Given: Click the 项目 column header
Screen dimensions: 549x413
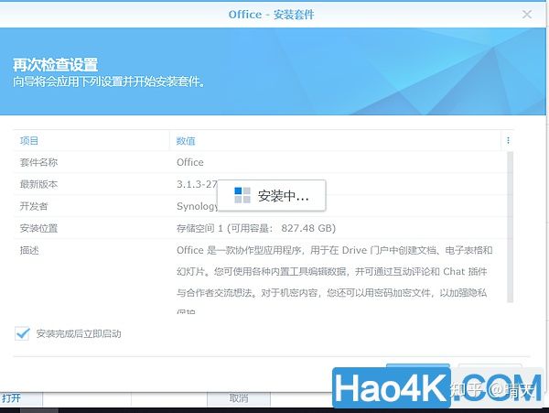Looking at the screenshot, I should (x=29, y=141).
